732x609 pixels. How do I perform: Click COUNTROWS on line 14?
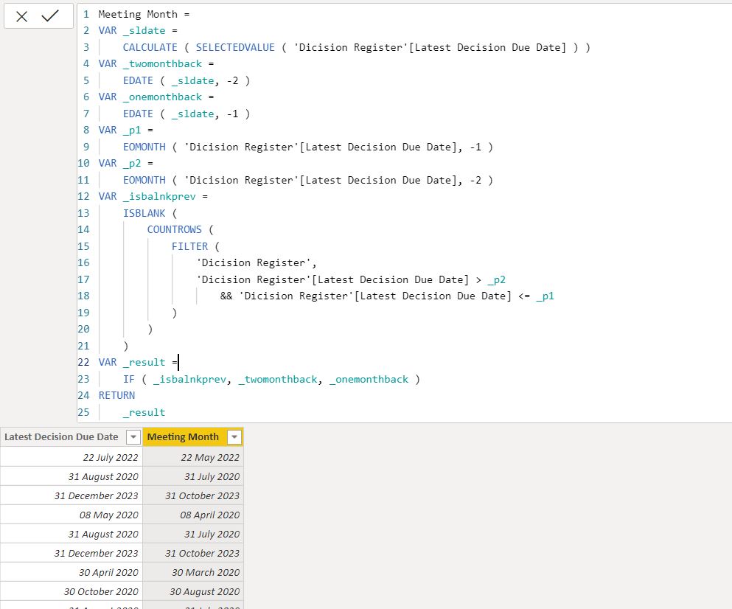click(x=175, y=230)
